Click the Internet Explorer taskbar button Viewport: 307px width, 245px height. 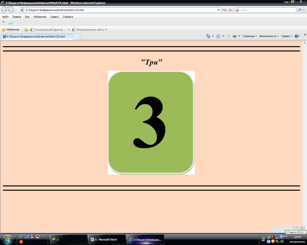[145, 240]
